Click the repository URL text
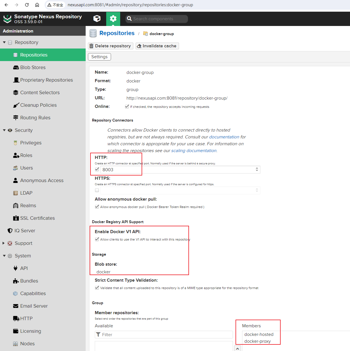Image resolution: width=350 pixels, height=351 pixels. (177, 98)
